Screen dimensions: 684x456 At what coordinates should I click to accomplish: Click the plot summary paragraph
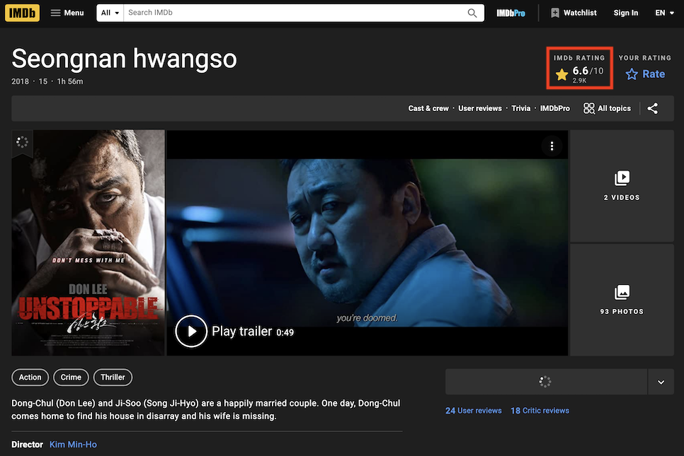point(205,409)
